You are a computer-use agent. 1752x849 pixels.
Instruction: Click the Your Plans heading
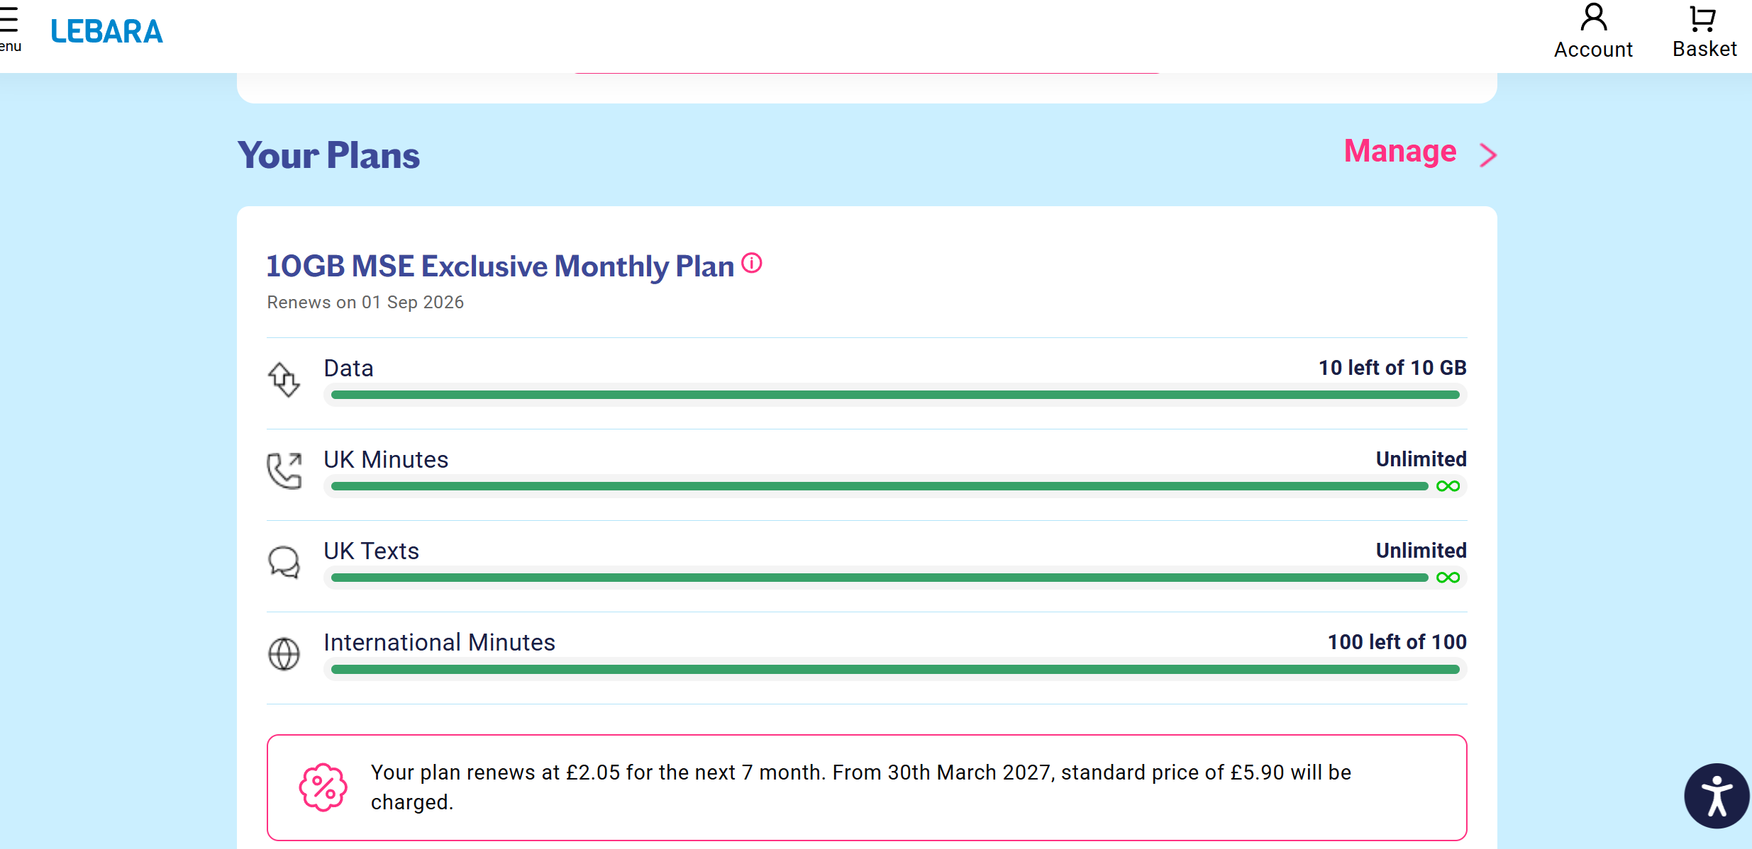pyautogui.click(x=328, y=155)
